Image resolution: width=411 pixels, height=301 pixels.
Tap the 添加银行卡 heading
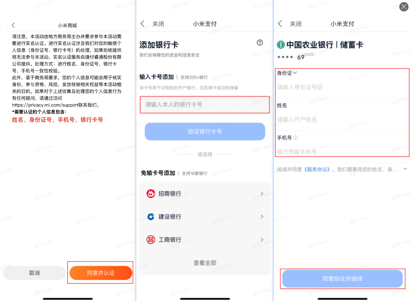point(159,45)
